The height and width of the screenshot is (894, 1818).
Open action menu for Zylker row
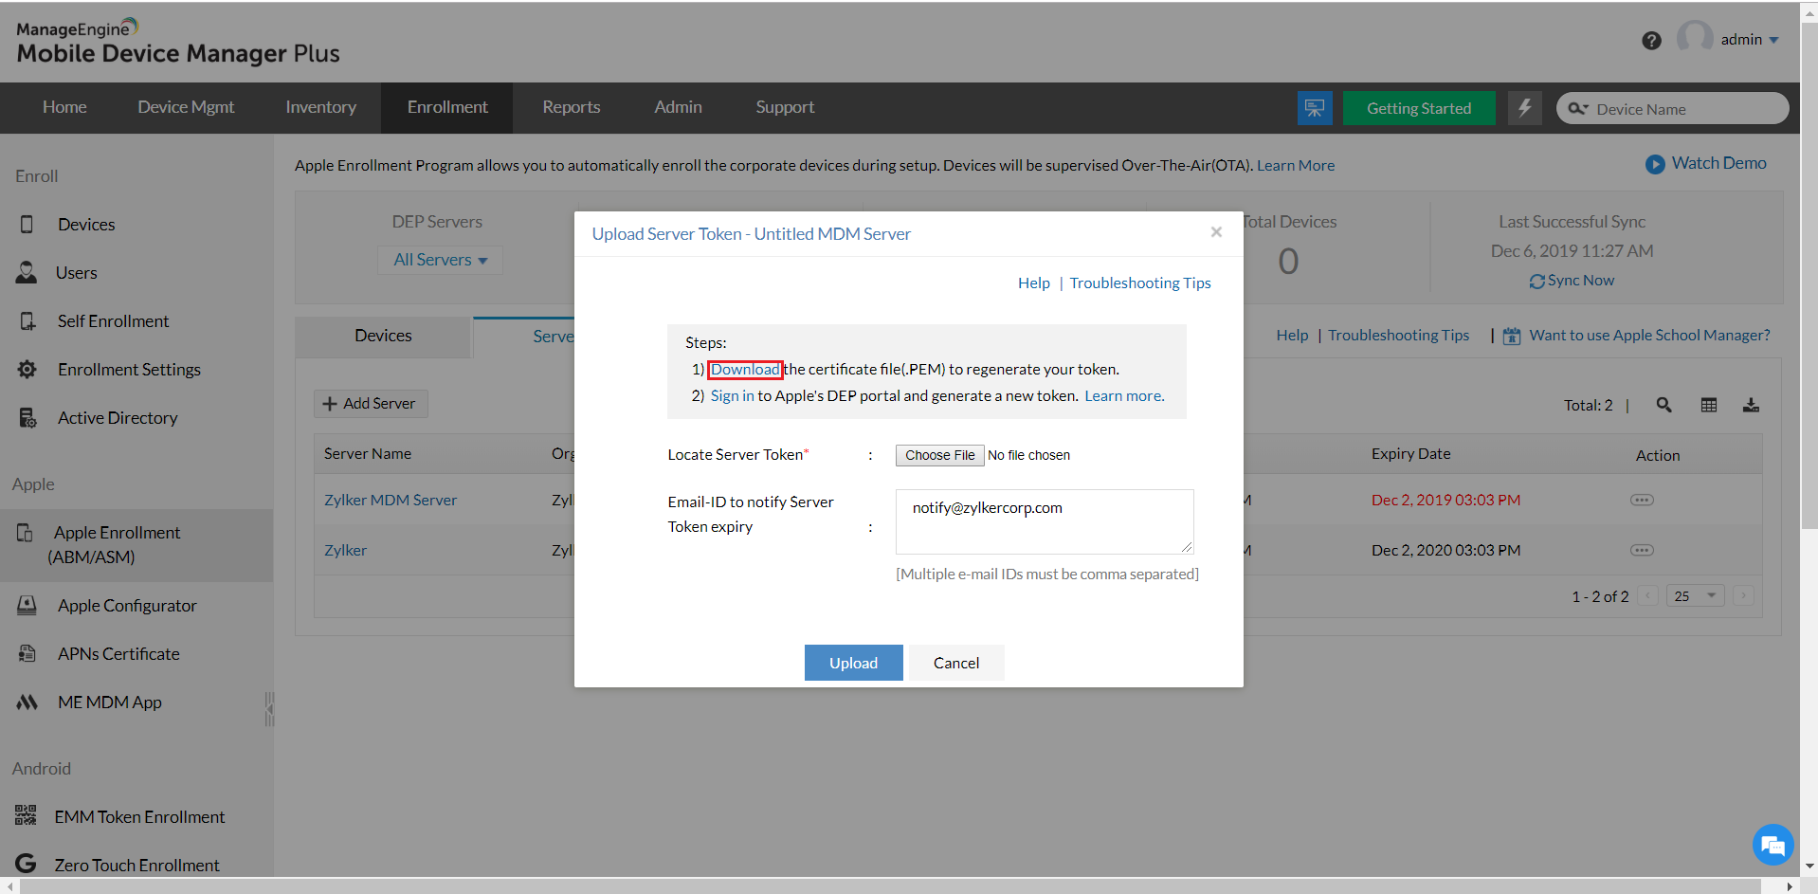coord(1642,550)
